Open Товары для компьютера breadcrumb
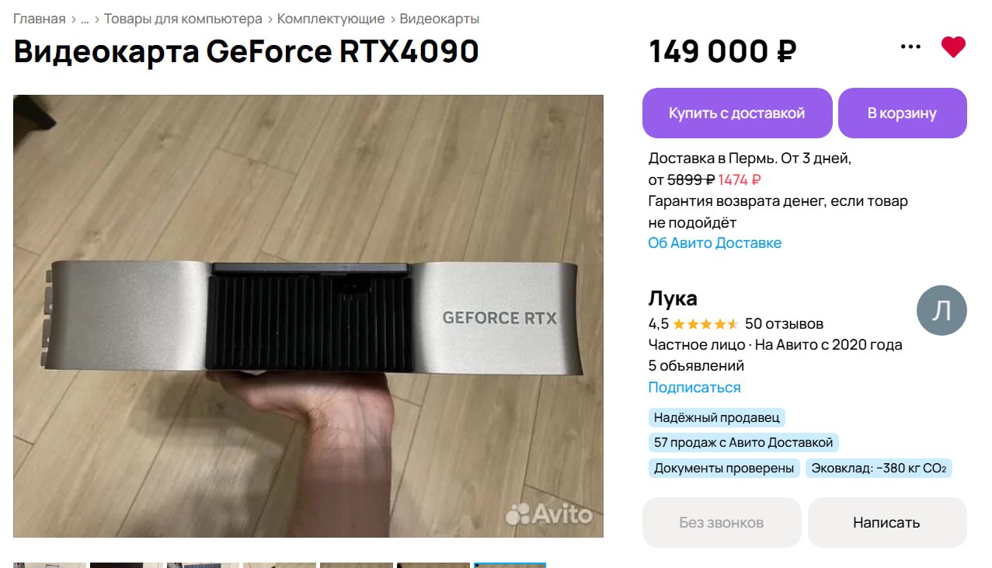This screenshot has height=568, width=992. [x=183, y=19]
